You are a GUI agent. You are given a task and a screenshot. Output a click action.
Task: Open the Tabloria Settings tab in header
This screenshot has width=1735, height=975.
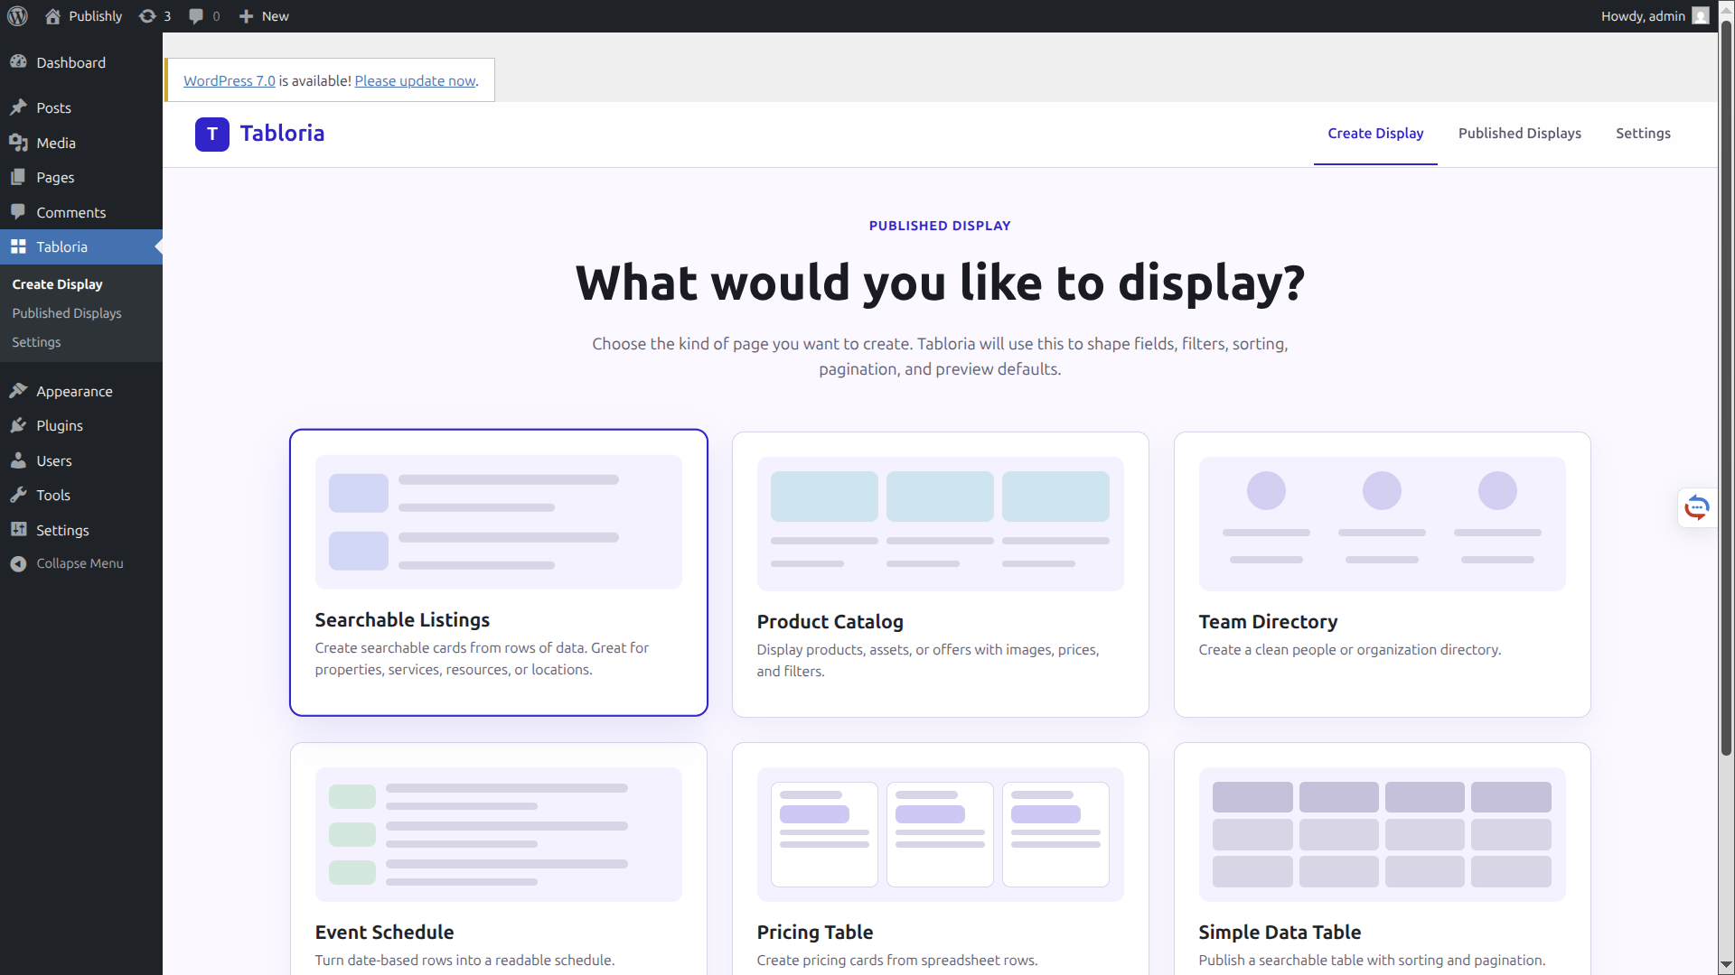(1643, 134)
